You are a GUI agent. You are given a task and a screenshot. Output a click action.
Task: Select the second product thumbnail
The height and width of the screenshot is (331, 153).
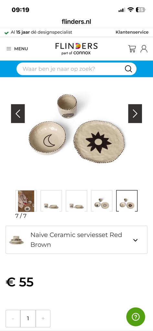51,201
